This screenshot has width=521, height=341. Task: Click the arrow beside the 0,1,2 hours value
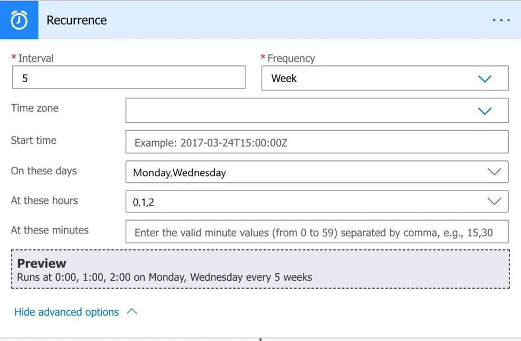pyautogui.click(x=494, y=201)
